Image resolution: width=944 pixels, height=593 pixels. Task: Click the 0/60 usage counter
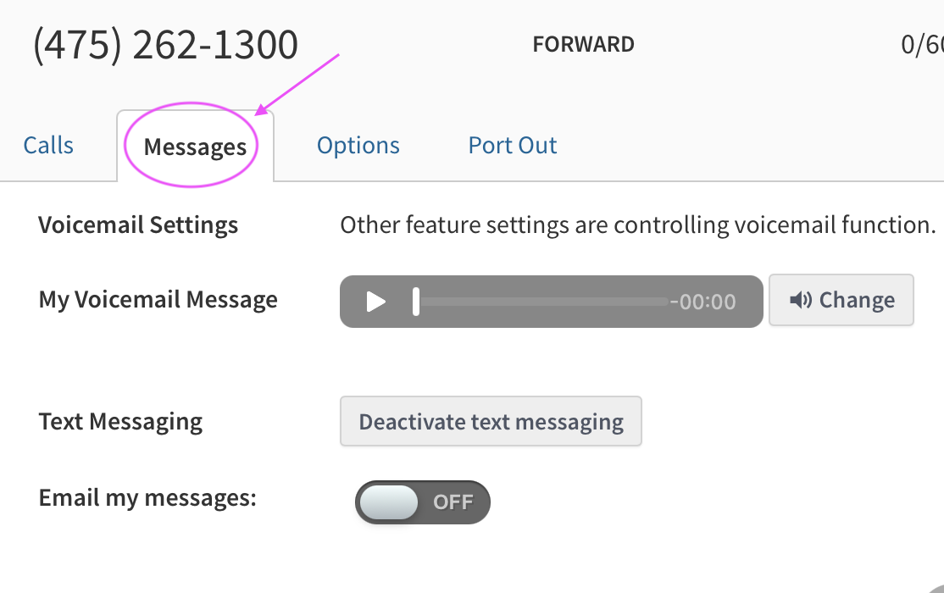(922, 45)
